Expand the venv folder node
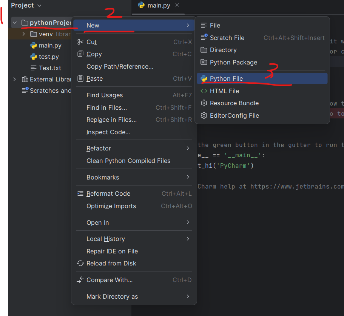This screenshot has height=316, width=344. (x=23, y=34)
